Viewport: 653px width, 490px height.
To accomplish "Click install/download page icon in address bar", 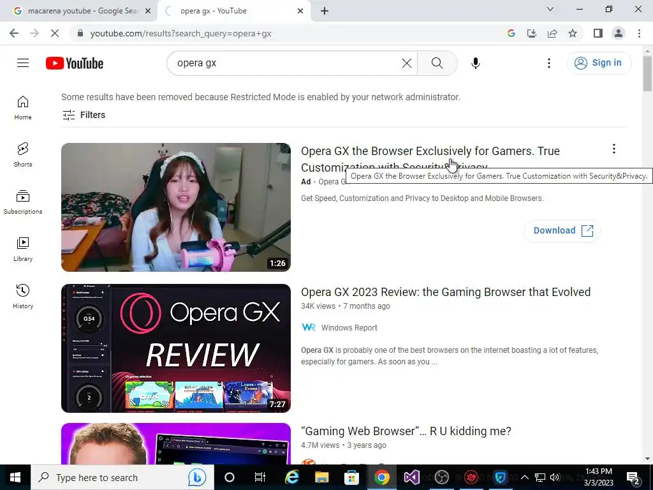I will pos(532,33).
